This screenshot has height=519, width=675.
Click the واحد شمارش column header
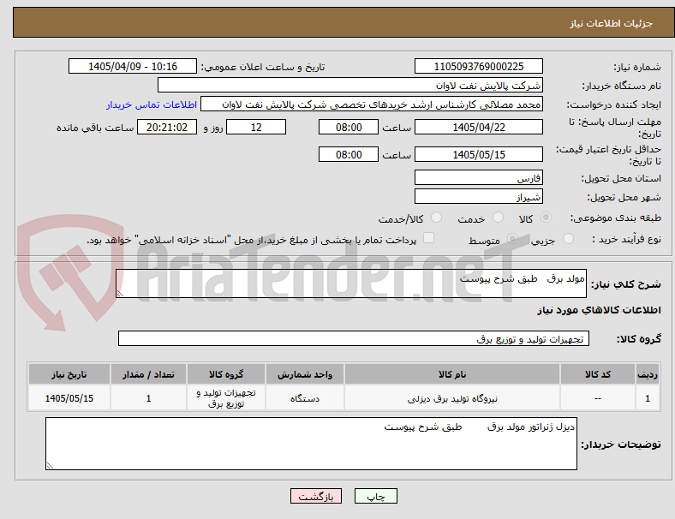tap(305, 374)
